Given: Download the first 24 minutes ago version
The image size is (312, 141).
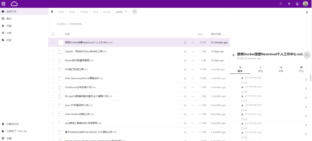Looking at the screenshot, I should point(242,78).
